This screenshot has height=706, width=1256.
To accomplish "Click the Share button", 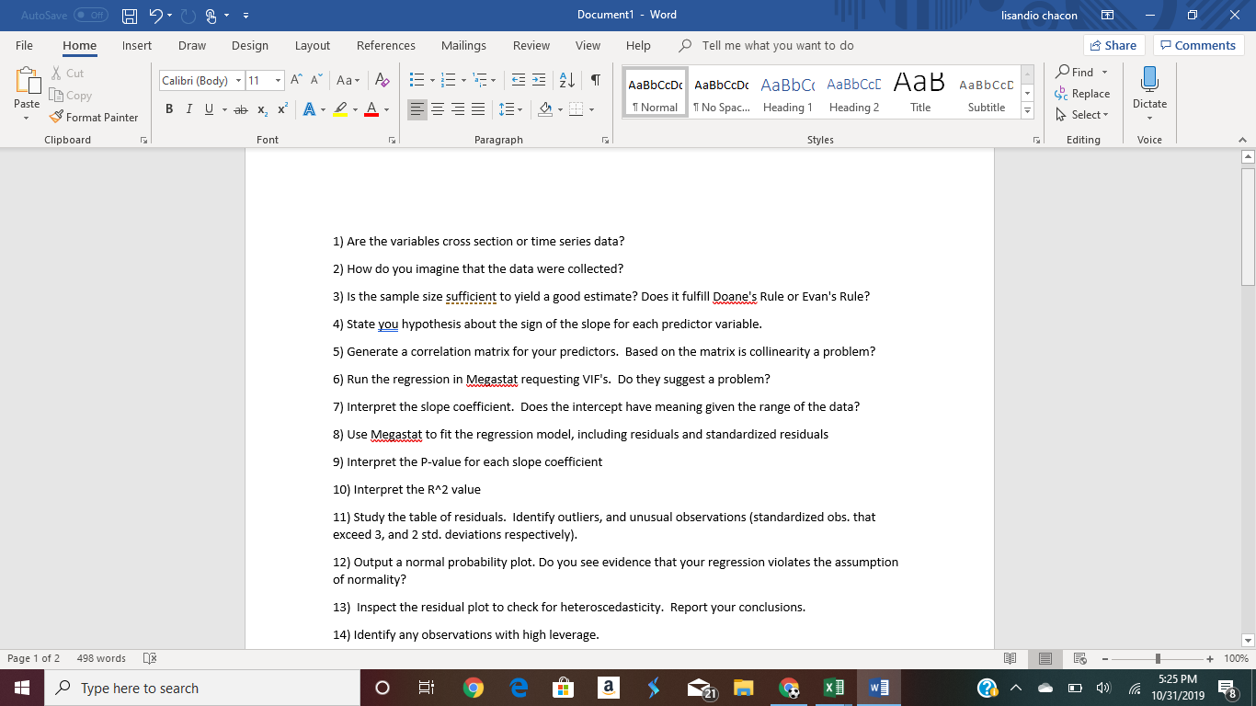I will 1113,45.
